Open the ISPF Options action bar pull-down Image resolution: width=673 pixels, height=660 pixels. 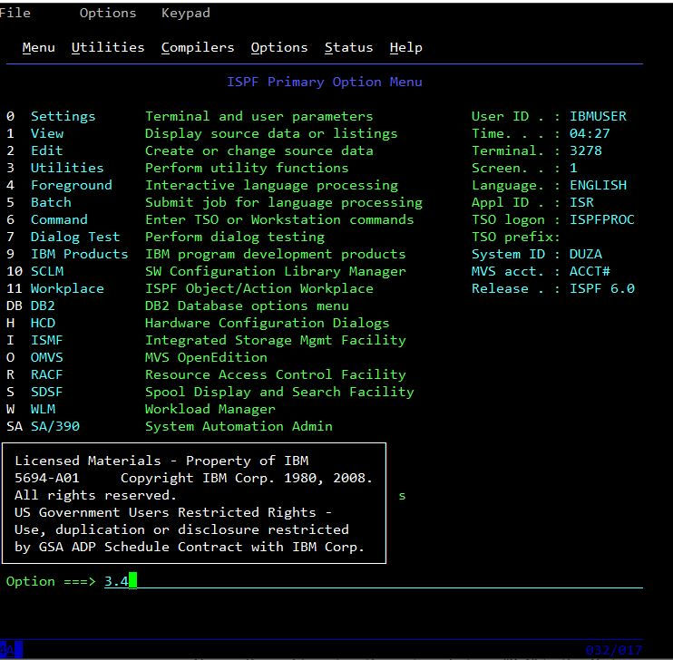pos(279,47)
